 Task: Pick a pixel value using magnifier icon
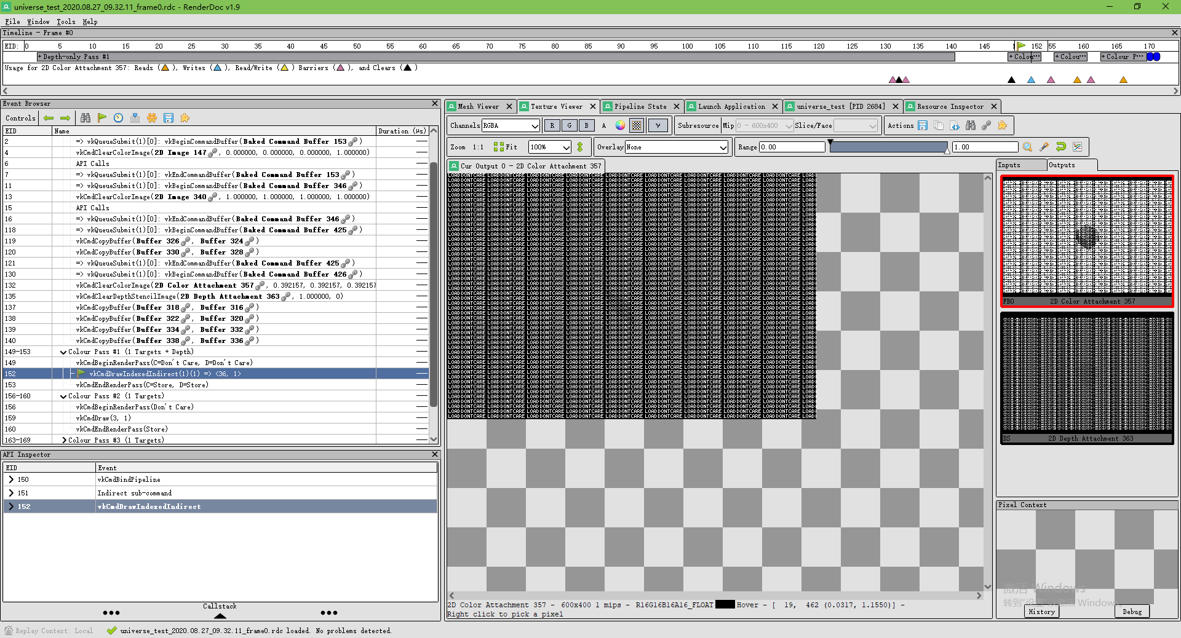coord(1027,147)
